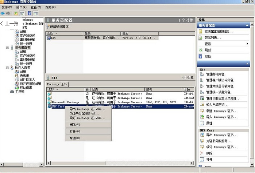255x173 pixels.
Task: Click the 为证书分配服务 icon in actions pane
Action: (202, 141)
